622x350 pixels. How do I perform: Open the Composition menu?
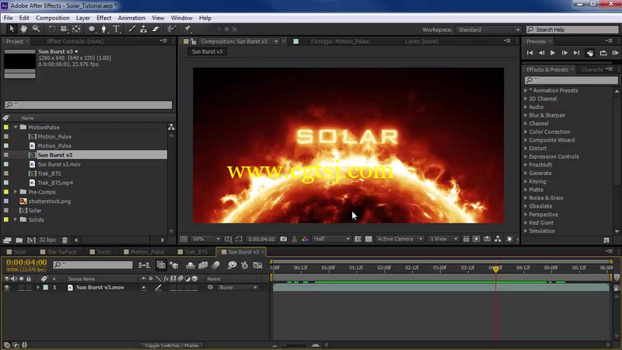52,18
